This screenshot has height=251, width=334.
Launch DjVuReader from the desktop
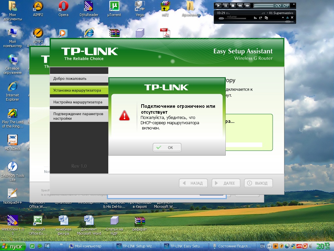click(88, 8)
